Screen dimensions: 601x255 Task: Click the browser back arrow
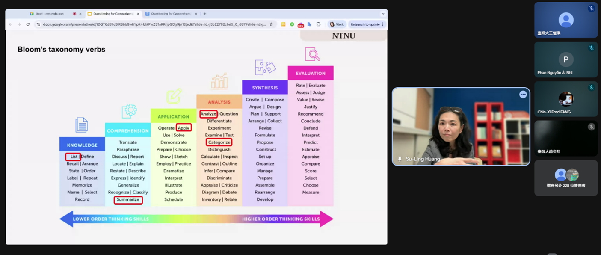(11, 24)
